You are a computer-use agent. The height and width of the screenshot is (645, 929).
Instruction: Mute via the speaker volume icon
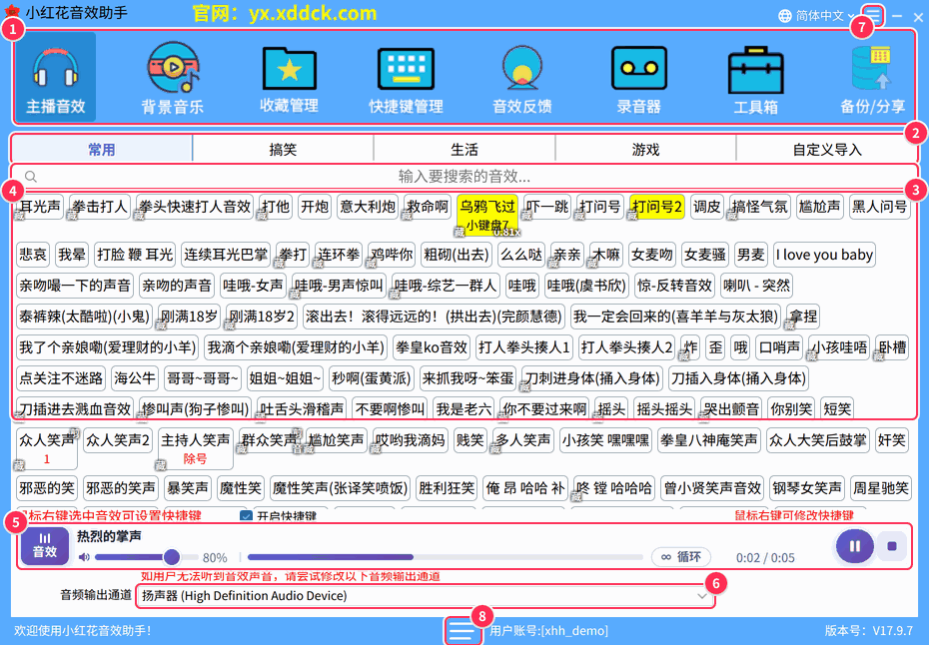tap(84, 557)
